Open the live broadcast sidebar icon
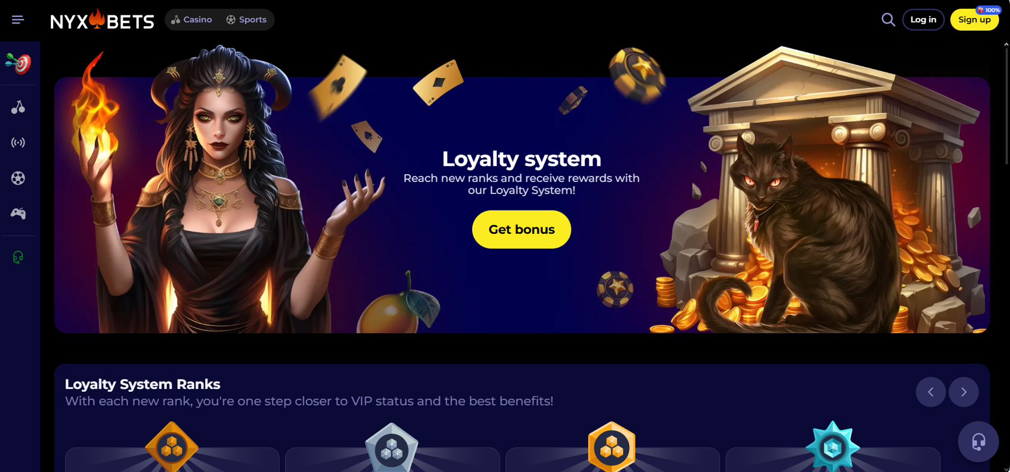 [18, 143]
